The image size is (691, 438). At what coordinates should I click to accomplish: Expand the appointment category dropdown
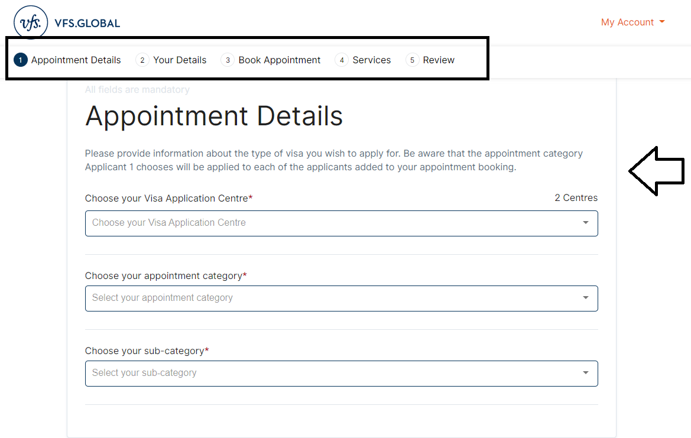click(x=331, y=298)
